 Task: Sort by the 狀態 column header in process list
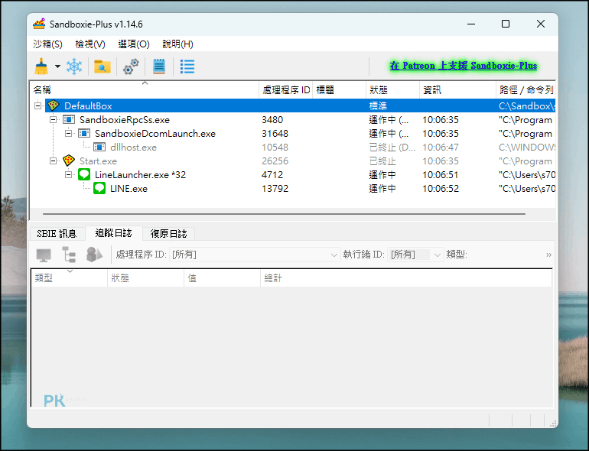click(392, 89)
